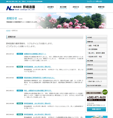
Task: Click the お知らせ tag dated 2013.07.03
Action: (x=20, y=78)
